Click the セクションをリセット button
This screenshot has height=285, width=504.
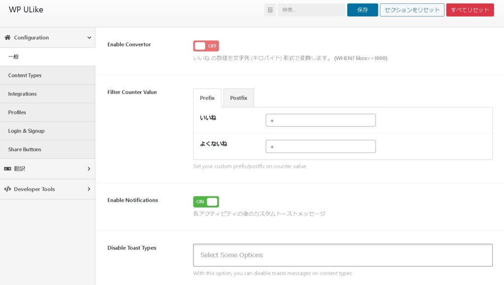412,10
